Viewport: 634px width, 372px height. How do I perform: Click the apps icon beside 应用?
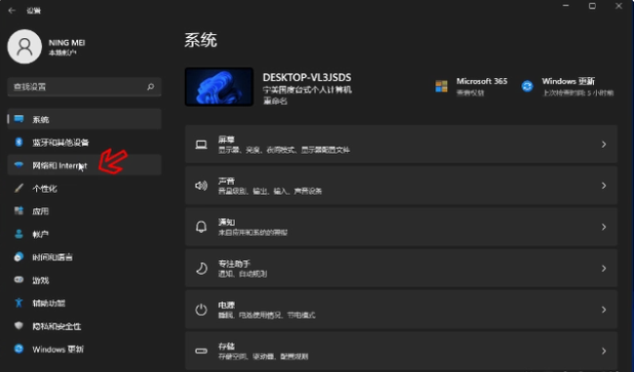[19, 210]
